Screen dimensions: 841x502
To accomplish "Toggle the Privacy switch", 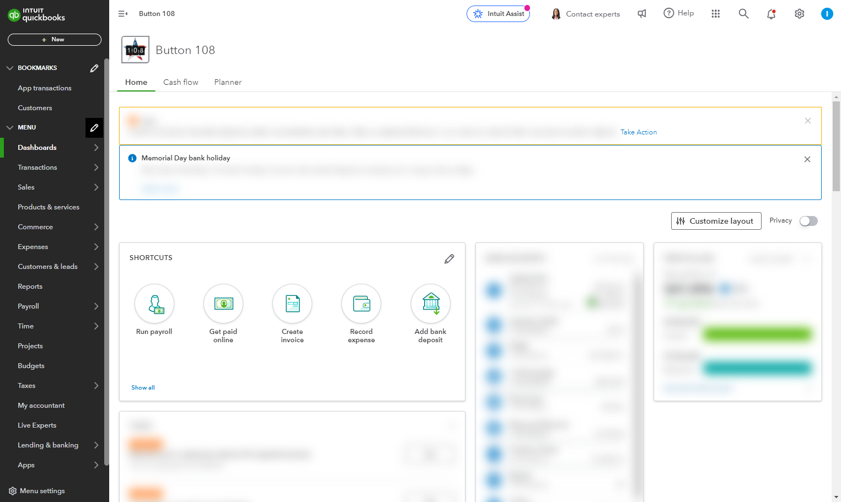I will 808,221.
